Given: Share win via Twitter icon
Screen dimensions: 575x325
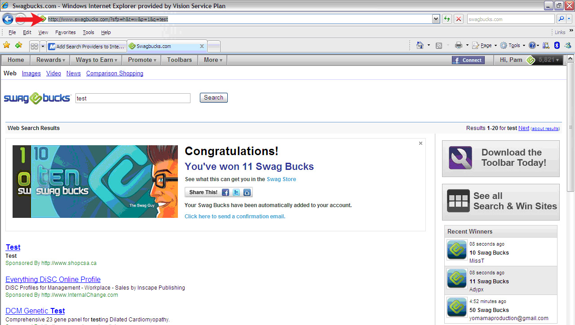Looking at the screenshot, I should (x=236, y=192).
